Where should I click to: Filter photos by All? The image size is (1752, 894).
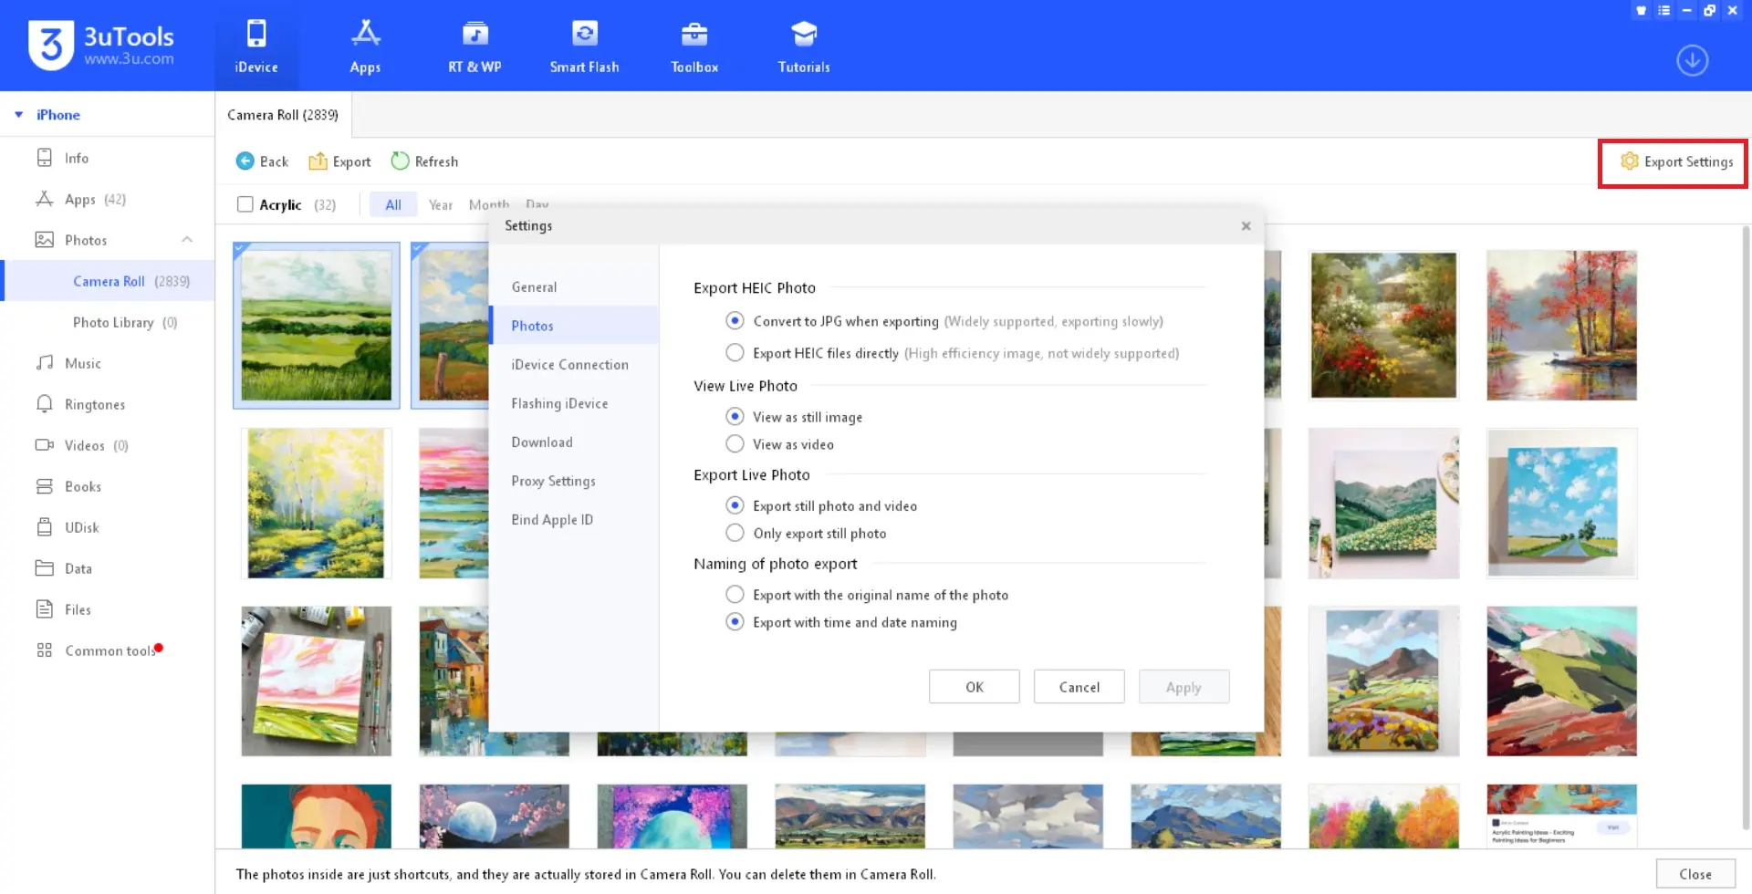393,204
